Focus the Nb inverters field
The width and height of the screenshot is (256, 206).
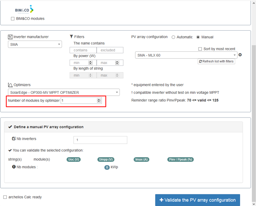[x=100, y=140]
